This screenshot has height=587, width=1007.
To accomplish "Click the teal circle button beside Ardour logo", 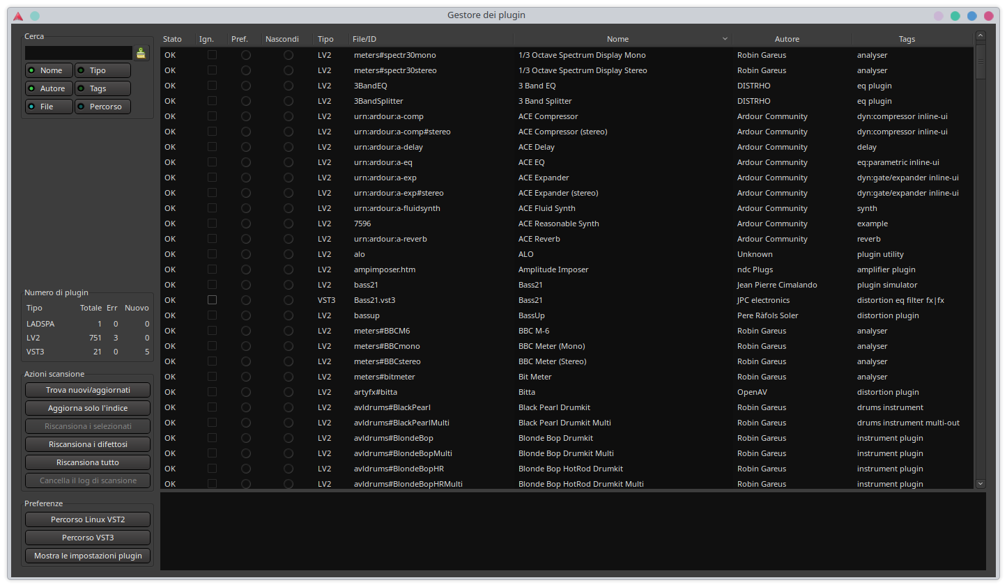I will pos(35,16).
